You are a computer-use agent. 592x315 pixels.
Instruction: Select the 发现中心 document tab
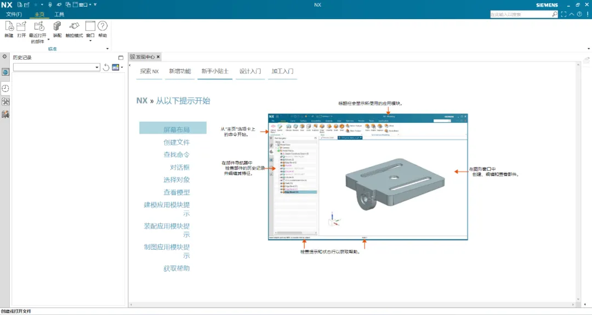click(x=145, y=57)
